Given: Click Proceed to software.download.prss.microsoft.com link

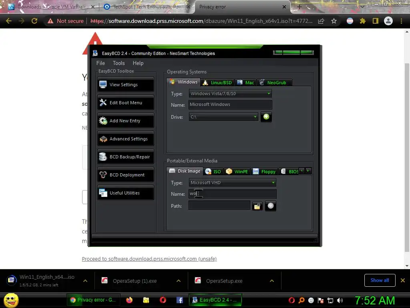Looking at the screenshot, I should click(x=149, y=259).
